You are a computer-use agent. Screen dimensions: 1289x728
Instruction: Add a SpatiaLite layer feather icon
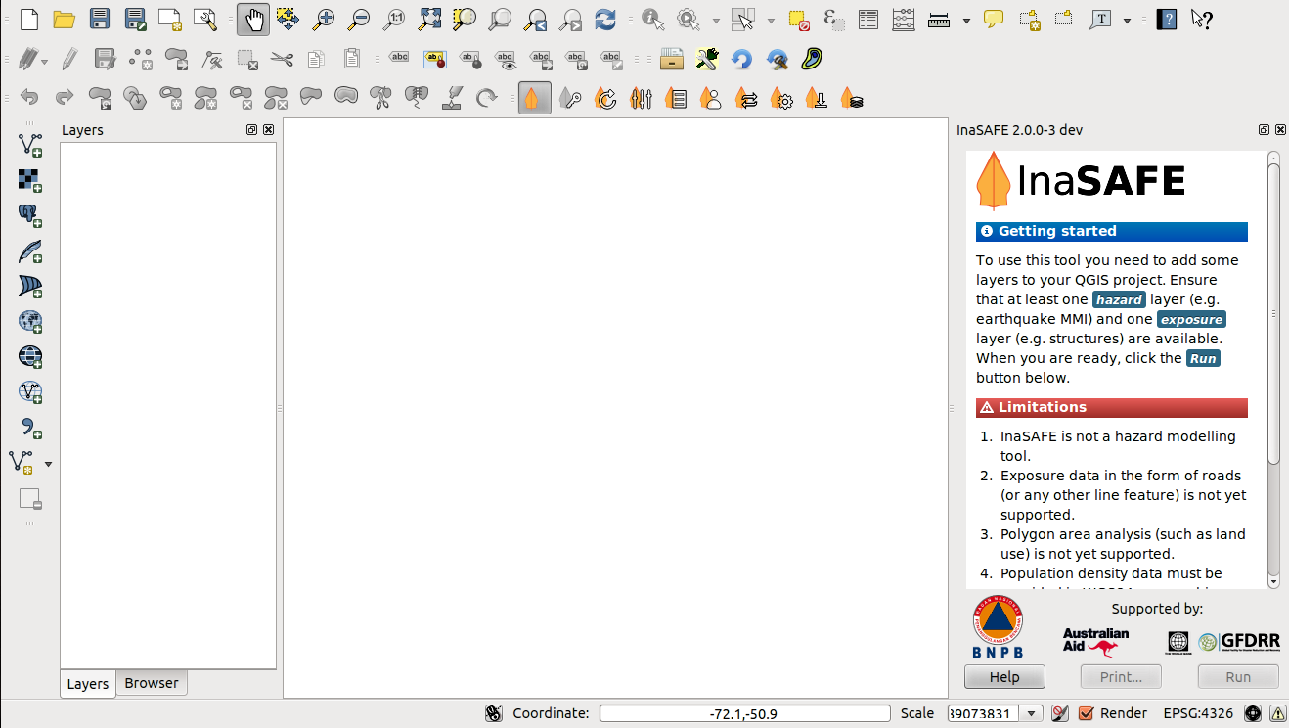(x=30, y=250)
